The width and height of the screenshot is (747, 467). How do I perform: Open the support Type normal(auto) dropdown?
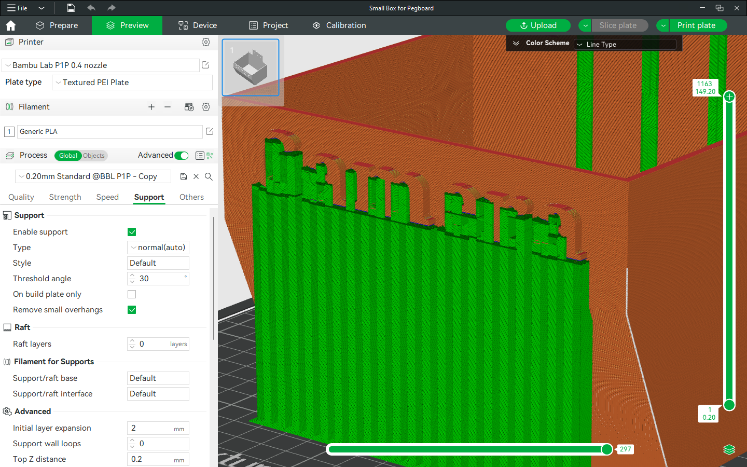click(158, 248)
